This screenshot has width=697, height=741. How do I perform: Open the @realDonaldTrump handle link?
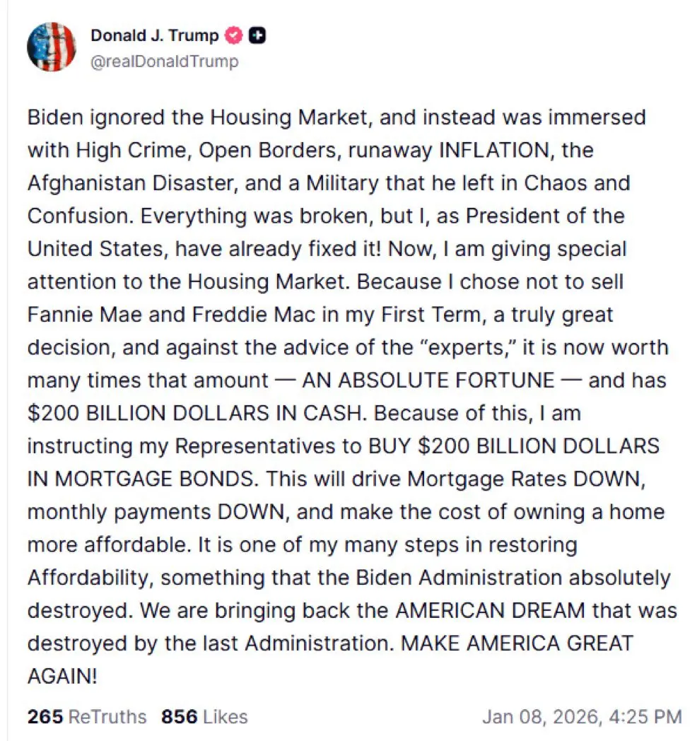pyautogui.click(x=165, y=62)
